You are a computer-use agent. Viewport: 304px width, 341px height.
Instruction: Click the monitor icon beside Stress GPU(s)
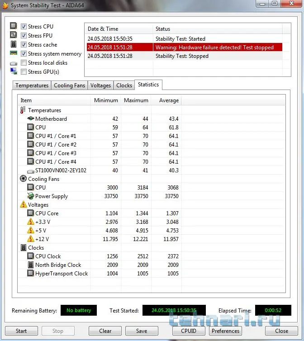pos(14,71)
